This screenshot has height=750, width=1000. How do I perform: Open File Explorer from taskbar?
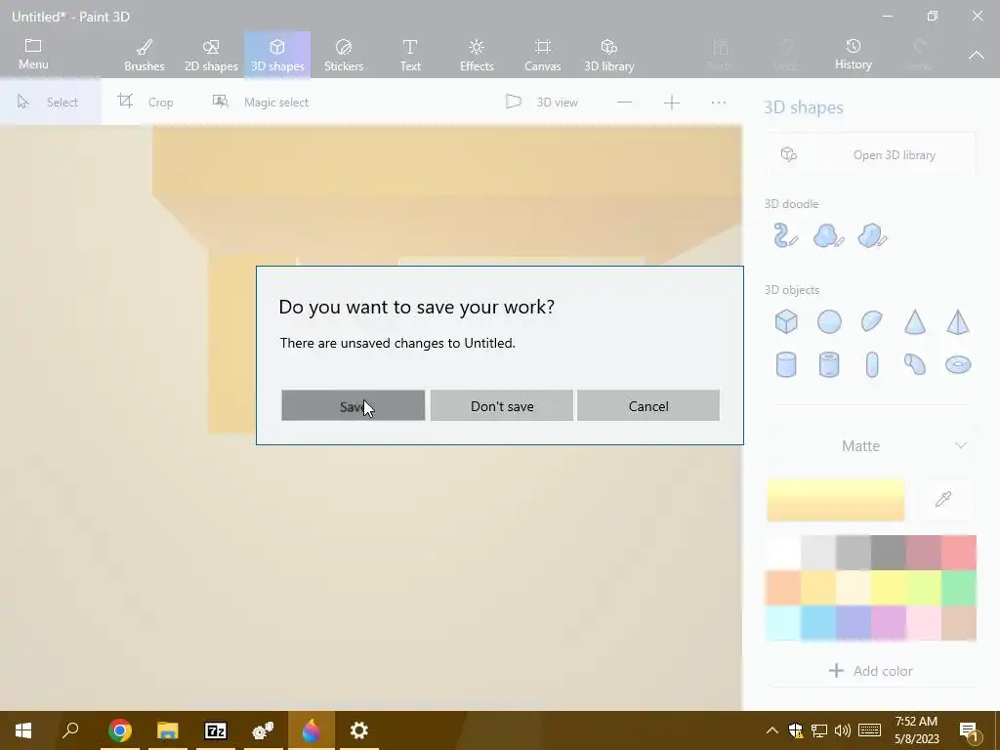(167, 730)
